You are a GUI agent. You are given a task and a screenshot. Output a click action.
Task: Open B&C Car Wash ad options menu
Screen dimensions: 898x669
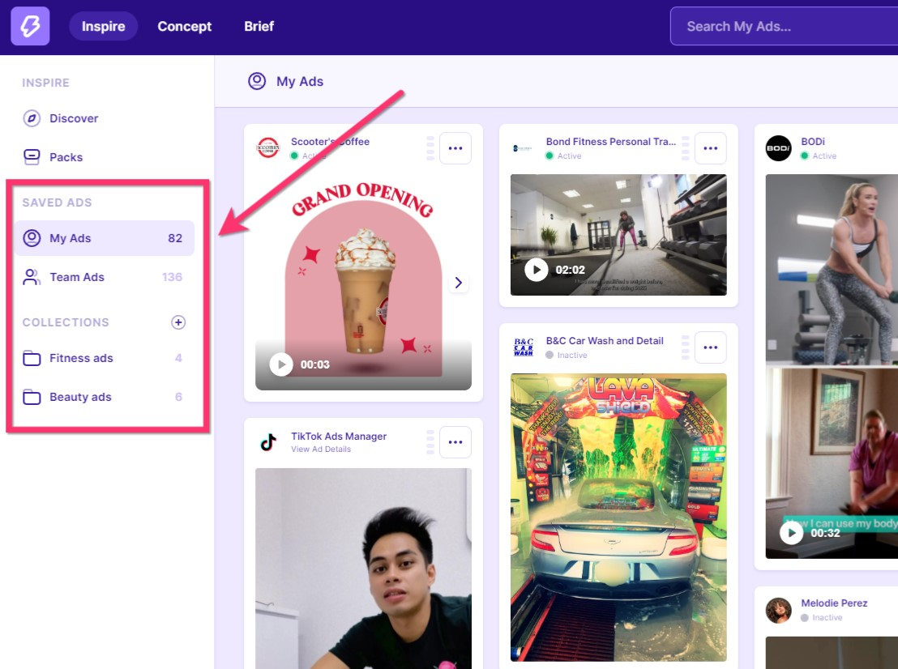click(710, 347)
